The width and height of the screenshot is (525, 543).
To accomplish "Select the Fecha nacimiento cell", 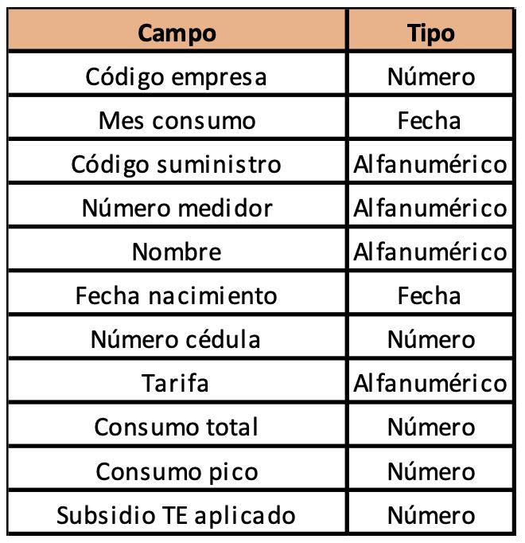I will pyautogui.click(x=177, y=293).
